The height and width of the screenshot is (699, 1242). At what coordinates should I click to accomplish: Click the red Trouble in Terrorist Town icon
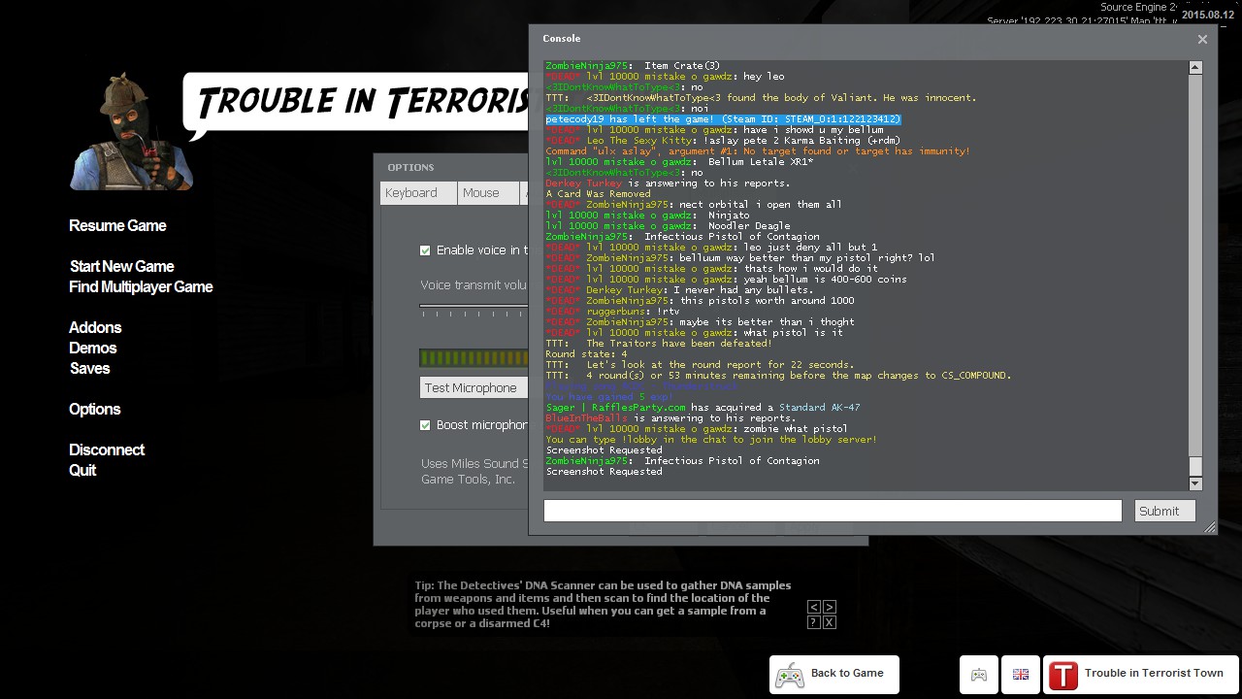coord(1063,675)
